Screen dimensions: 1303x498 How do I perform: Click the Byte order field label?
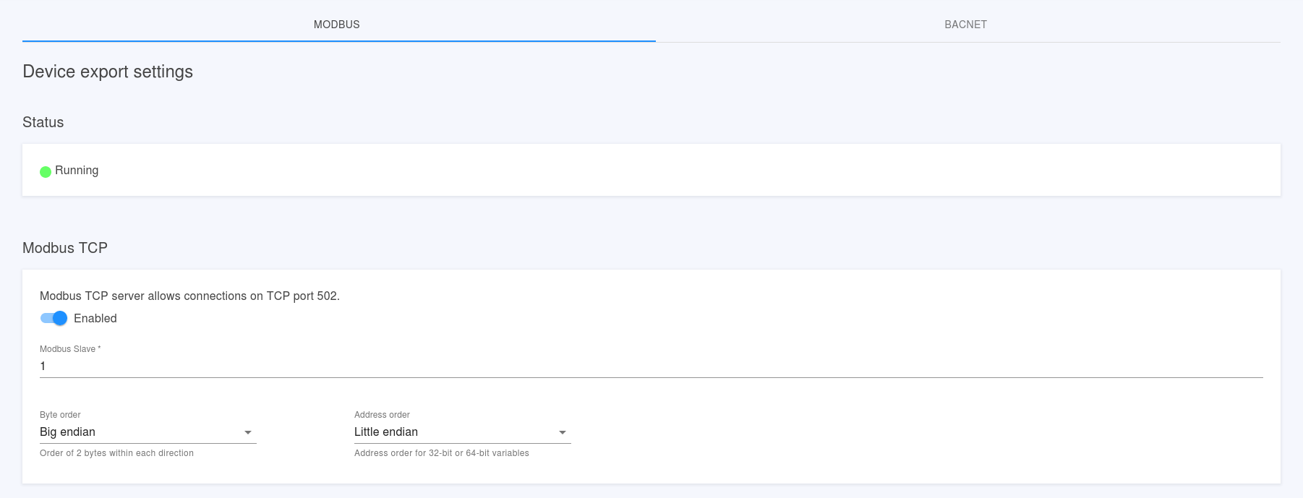[x=60, y=415]
